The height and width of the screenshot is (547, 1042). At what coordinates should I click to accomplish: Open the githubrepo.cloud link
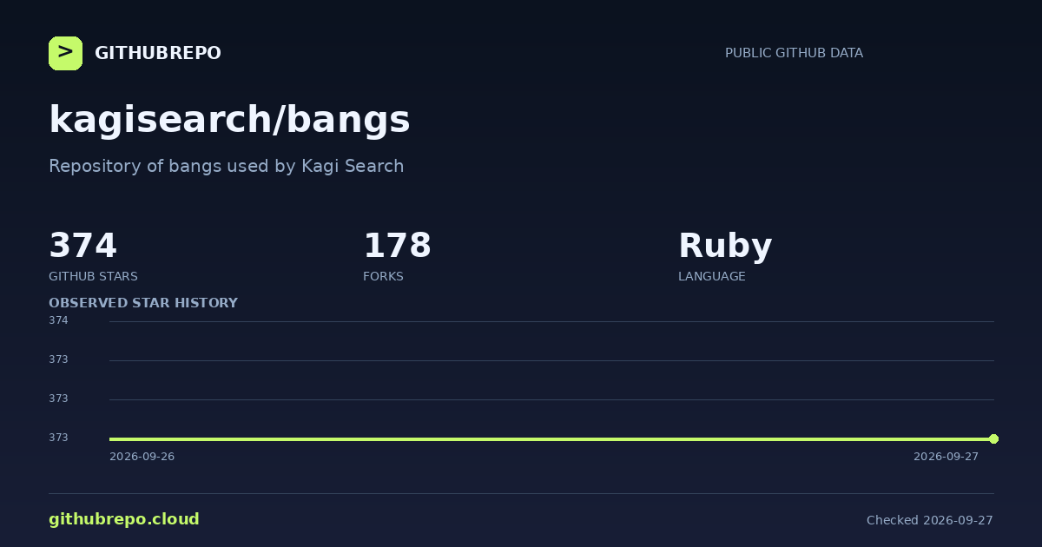(124, 519)
